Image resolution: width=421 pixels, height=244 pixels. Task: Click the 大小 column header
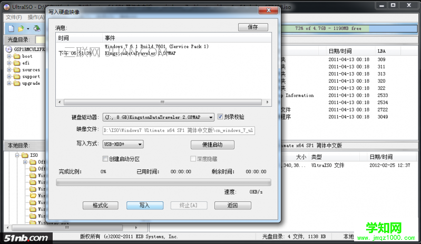301,157
